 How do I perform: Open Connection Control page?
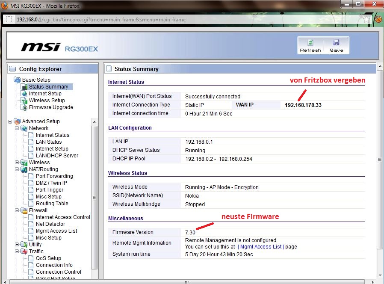click(59, 272)
